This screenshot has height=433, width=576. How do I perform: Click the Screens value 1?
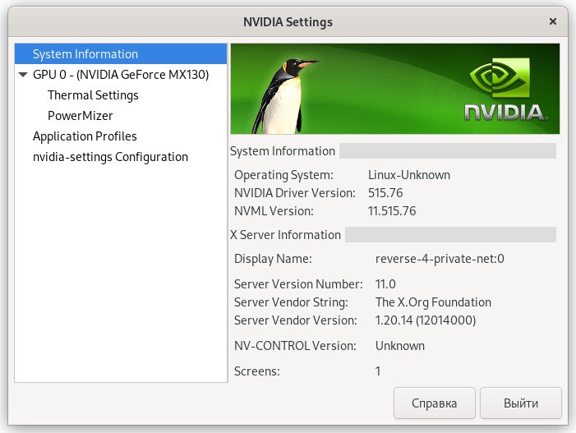click(378, 371)
